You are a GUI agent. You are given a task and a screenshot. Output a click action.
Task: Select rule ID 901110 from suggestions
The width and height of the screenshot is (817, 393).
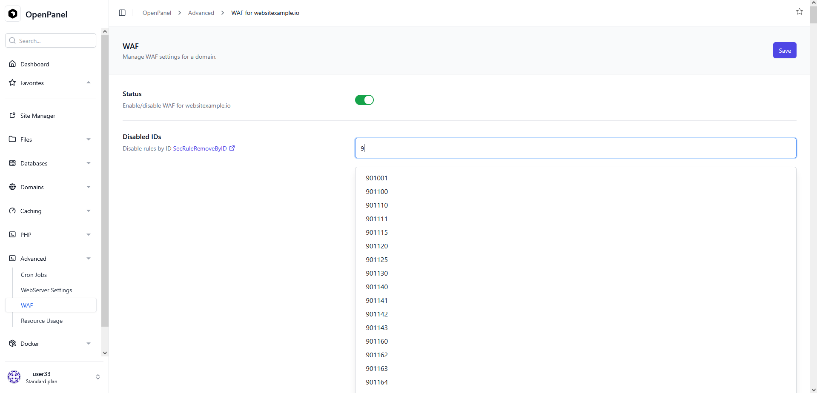(377, 205)
